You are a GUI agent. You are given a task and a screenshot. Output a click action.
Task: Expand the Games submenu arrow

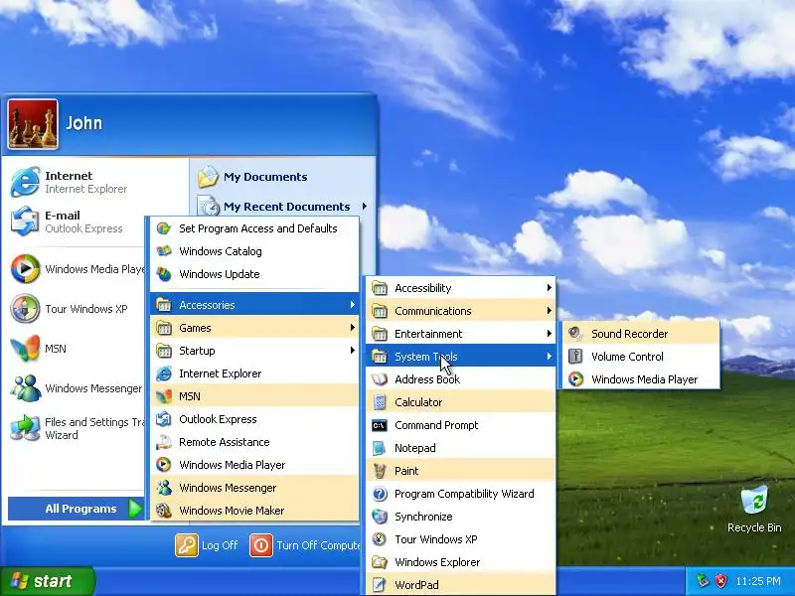click(353, 328)
